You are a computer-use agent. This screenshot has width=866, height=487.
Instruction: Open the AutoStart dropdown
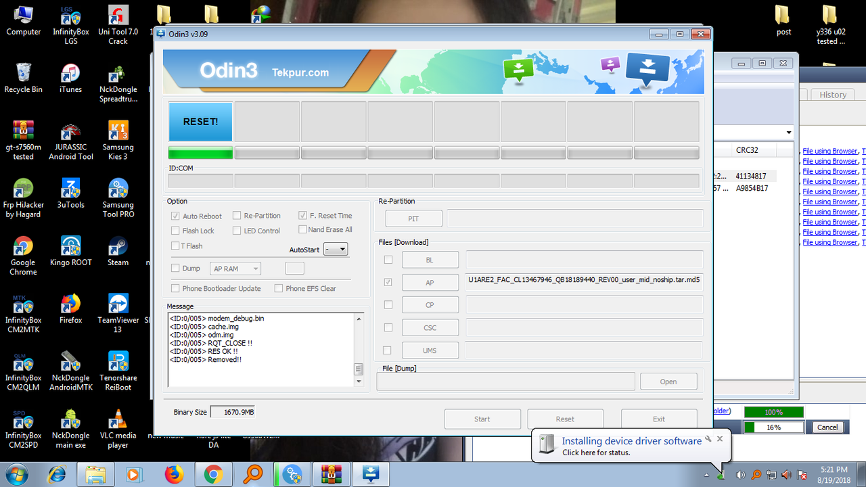pos(336,249)
